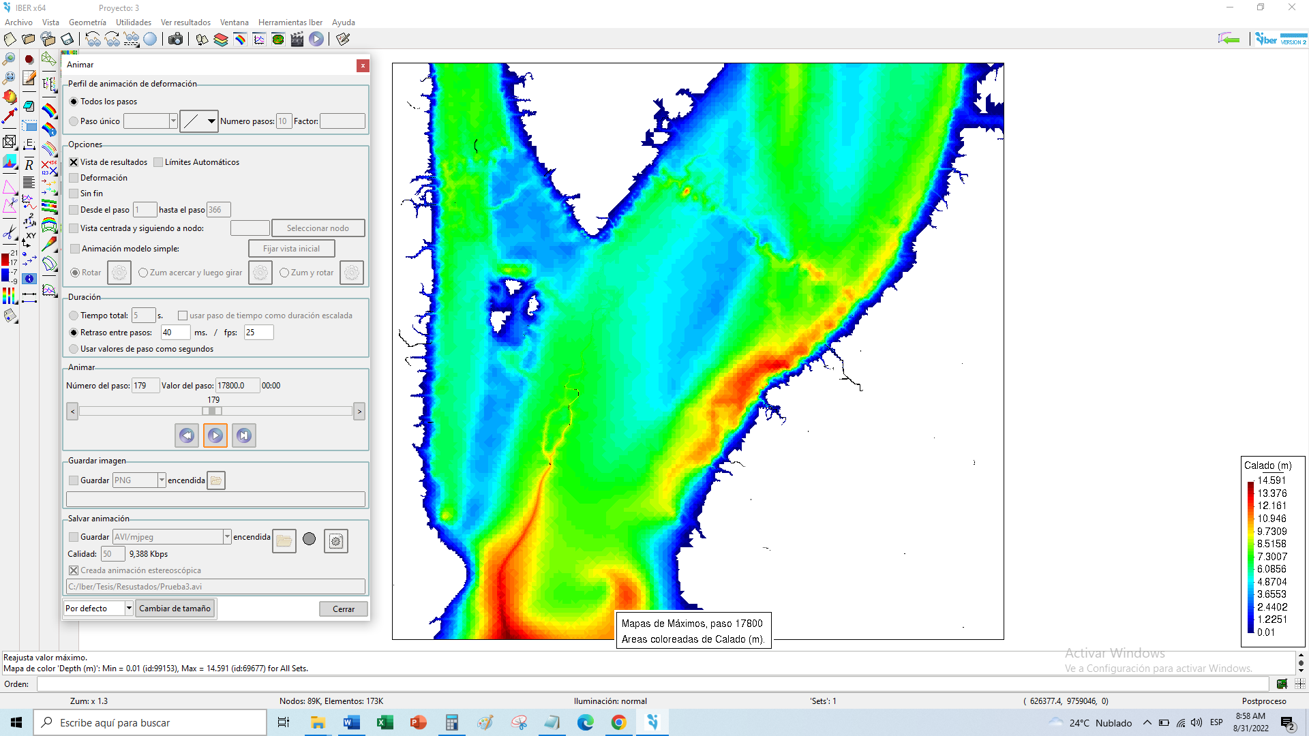The height and width of the screenshot is (736, 1309).
Task: Click the browse folder icon for save animation
Action: point(284,540)
